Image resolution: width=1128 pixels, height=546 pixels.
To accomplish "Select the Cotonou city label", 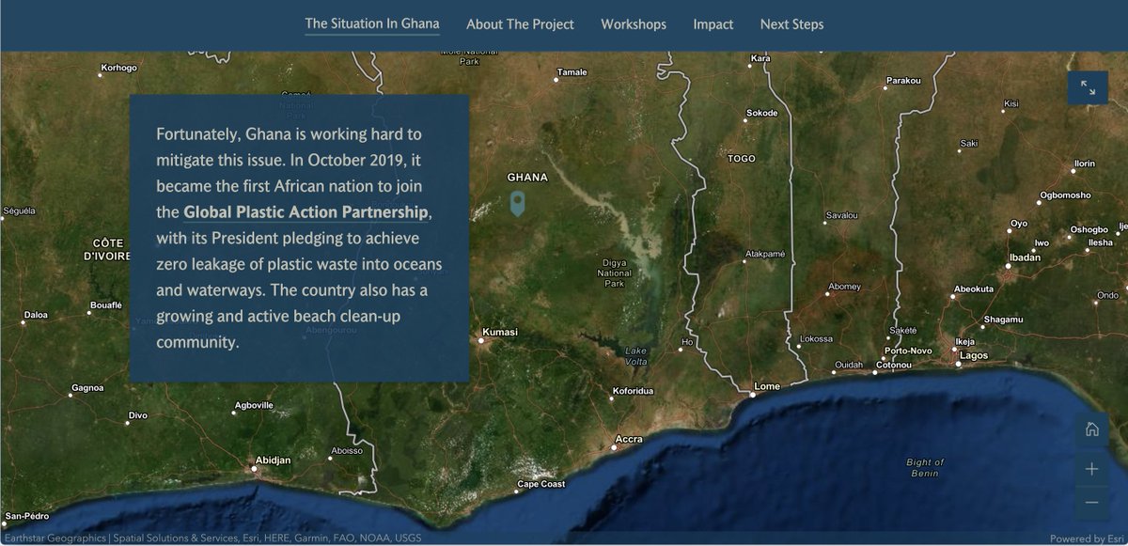I will click(x=893, y=365).
